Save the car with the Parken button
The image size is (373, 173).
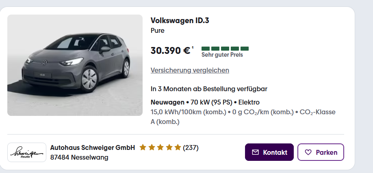[321, 152]
